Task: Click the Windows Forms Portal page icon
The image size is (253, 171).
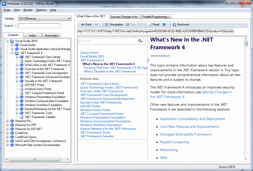Action: tap(22, 89)
